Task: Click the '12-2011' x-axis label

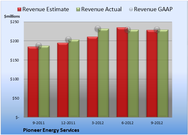Action: (68, 123)
